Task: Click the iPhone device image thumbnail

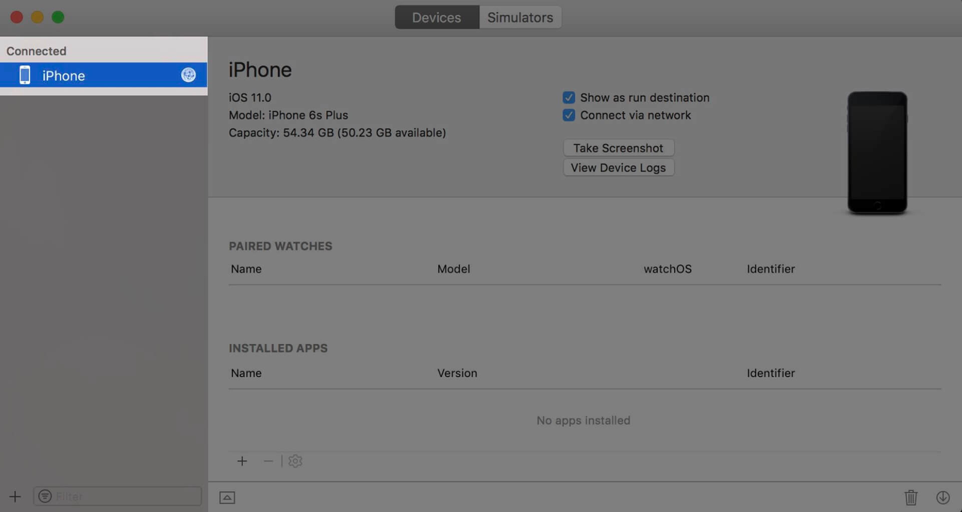Action: (877, 153)
